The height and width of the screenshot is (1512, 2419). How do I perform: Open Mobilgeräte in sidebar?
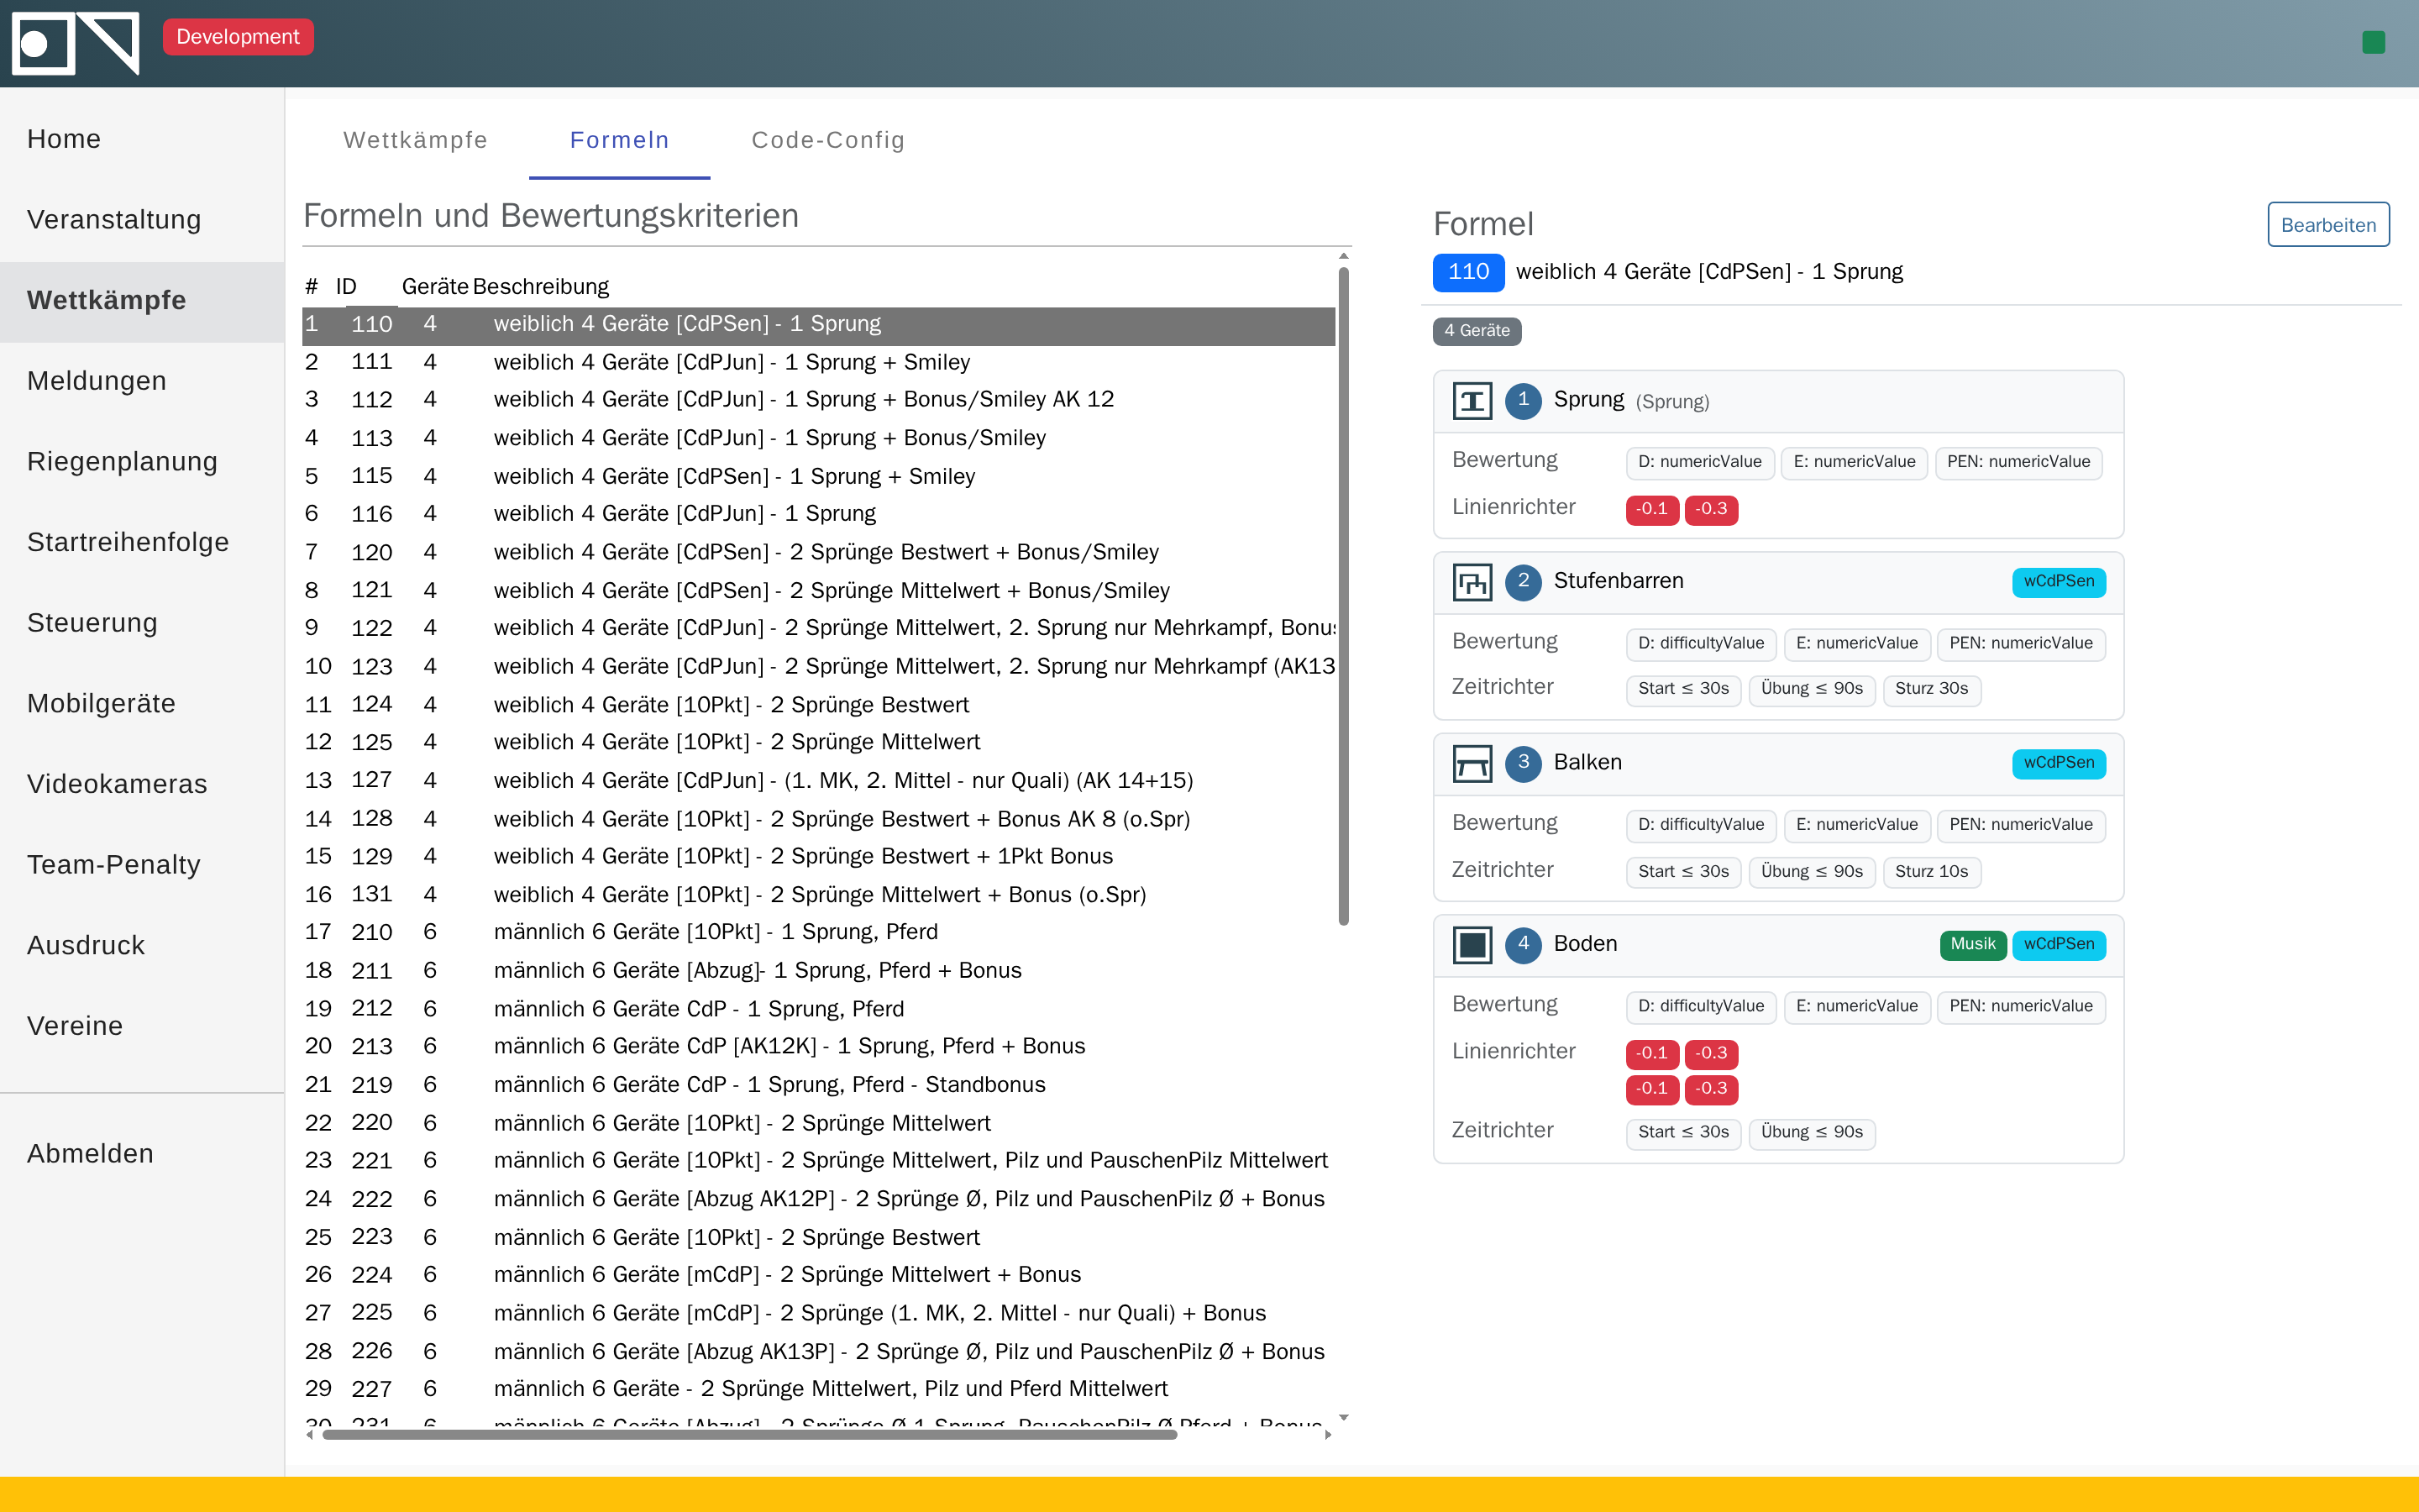pos(142,704)
